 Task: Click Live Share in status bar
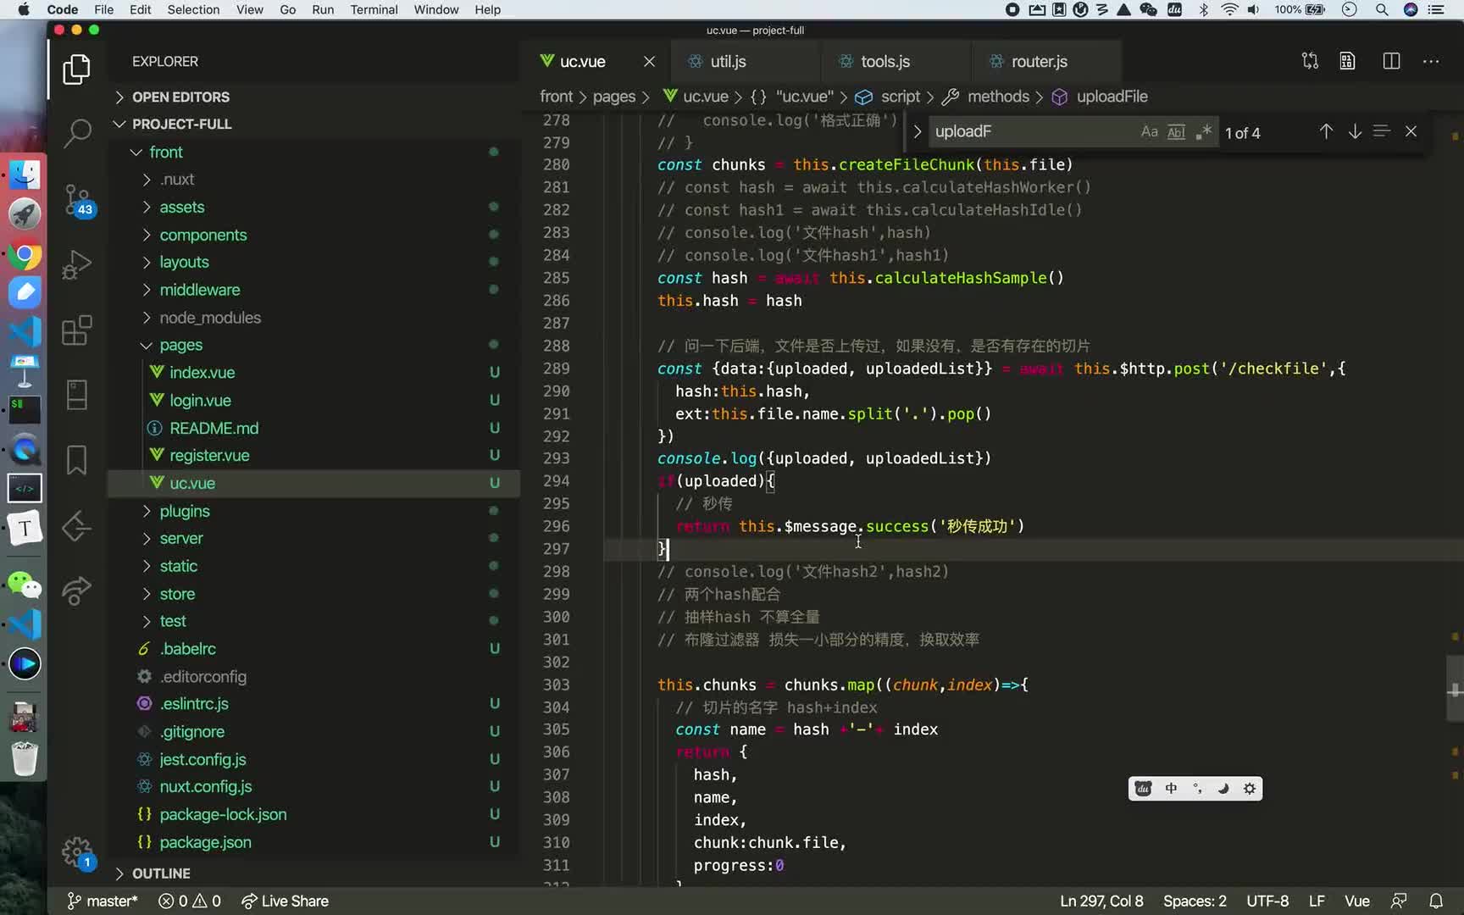[x=285, y=901]
